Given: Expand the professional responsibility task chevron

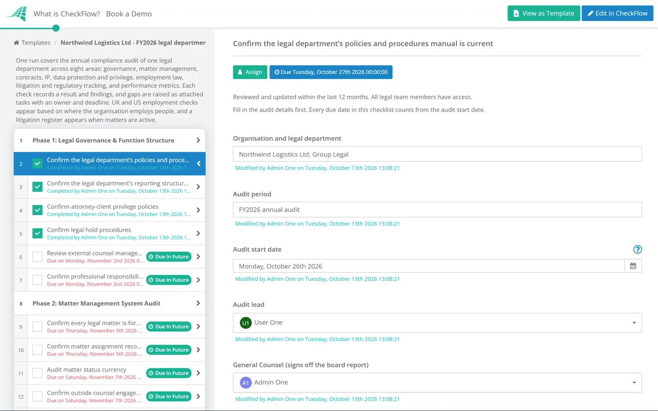Looking at the screenshot, I should (198, 280).
